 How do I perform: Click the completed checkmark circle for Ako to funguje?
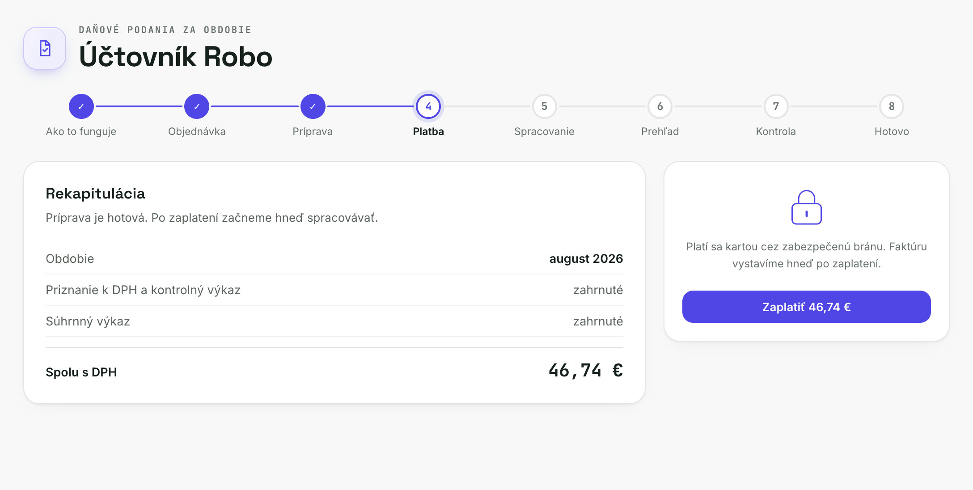click(81, 106)
